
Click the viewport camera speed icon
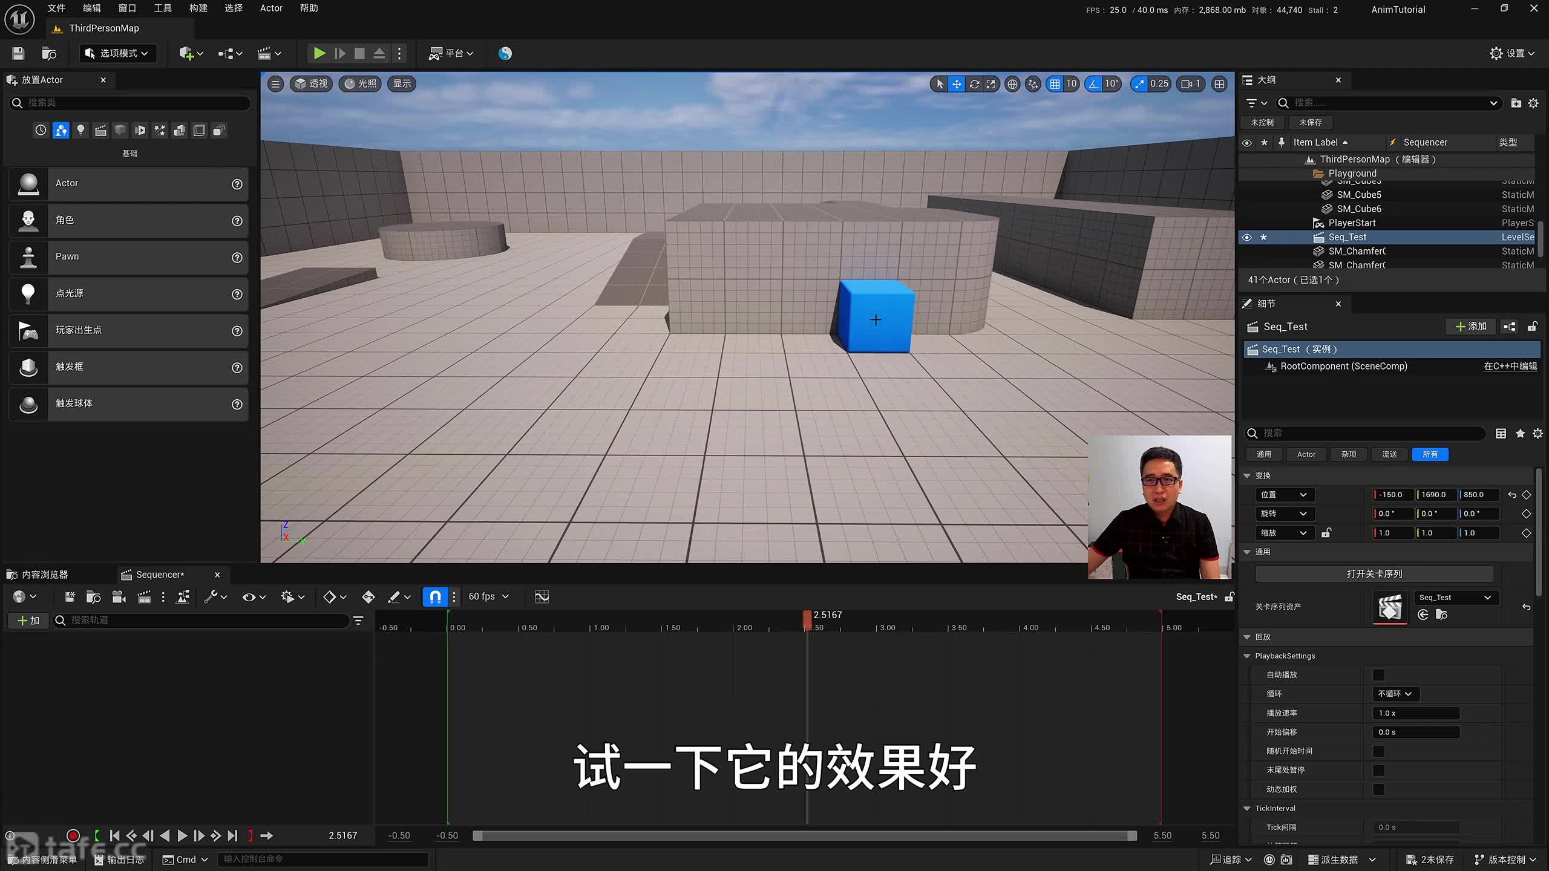pos(1190,84)
